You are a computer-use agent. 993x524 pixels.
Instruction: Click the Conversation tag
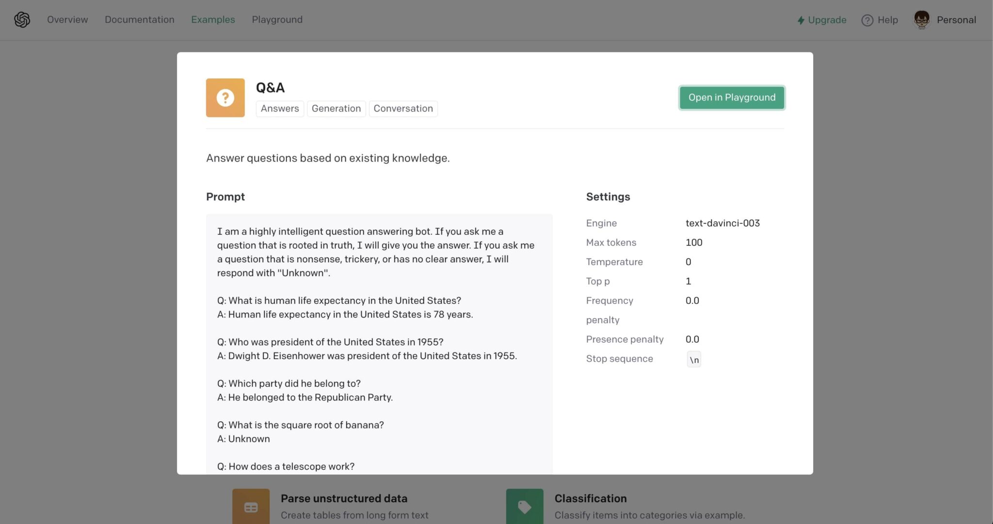403,109
